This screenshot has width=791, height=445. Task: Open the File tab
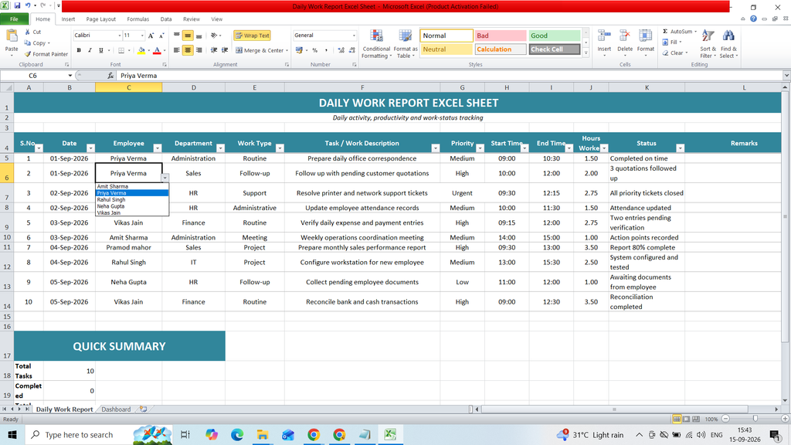[x=14, y=19]
